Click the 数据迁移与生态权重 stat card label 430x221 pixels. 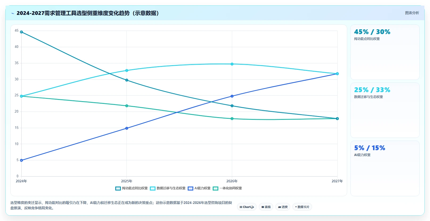[368, 97]
